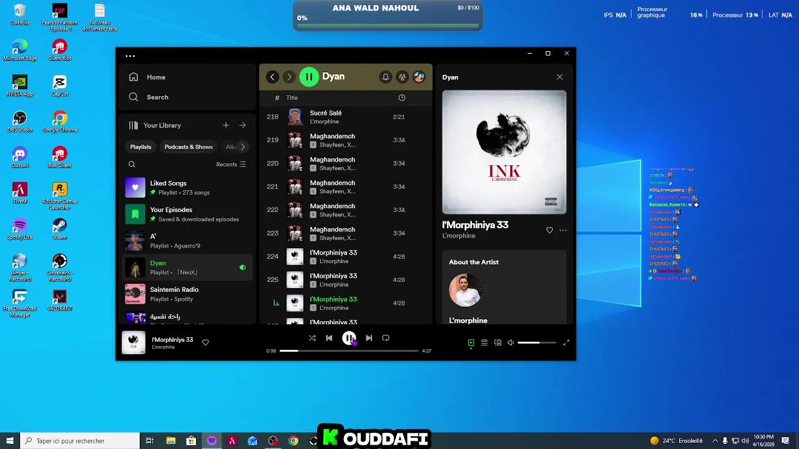This screenshot has width=799, height=449.
Task: Open the OBS Studio desktop shortcut
Action: click(x=20, y=122)
